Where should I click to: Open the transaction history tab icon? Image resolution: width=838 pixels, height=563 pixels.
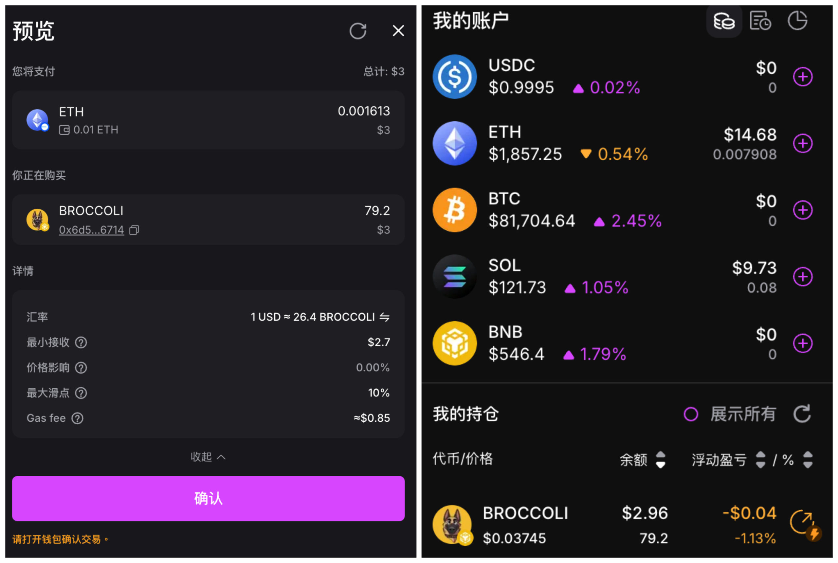click(760, 21)
